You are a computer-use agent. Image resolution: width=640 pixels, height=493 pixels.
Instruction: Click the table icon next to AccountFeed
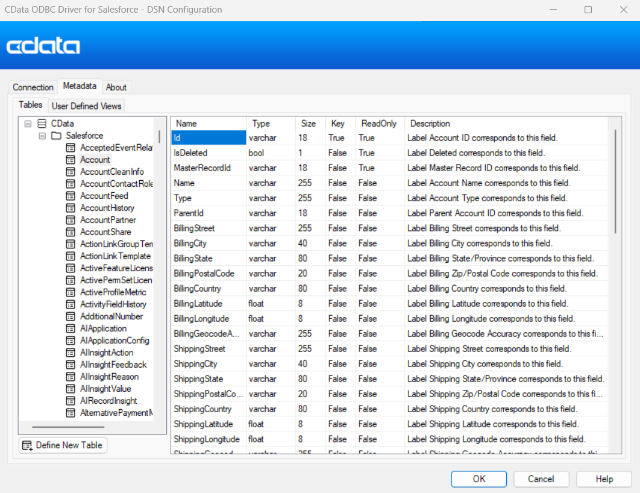(71, 196)
